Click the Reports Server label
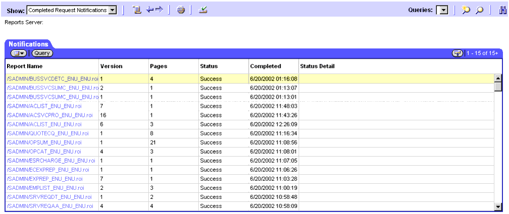Viewport: 509px width, 214px height. click(x=24, y=23)
